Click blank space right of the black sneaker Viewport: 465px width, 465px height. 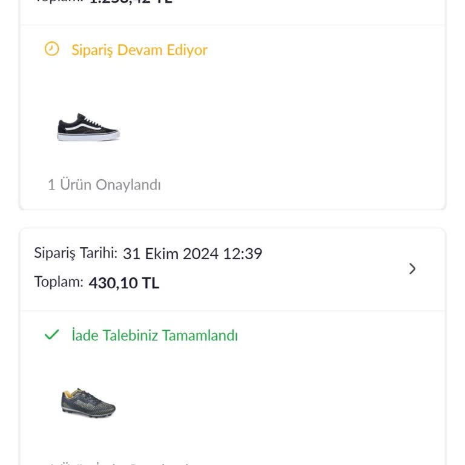272,127
